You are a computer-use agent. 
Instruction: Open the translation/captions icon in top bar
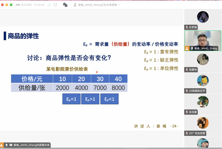click(65, 5)
